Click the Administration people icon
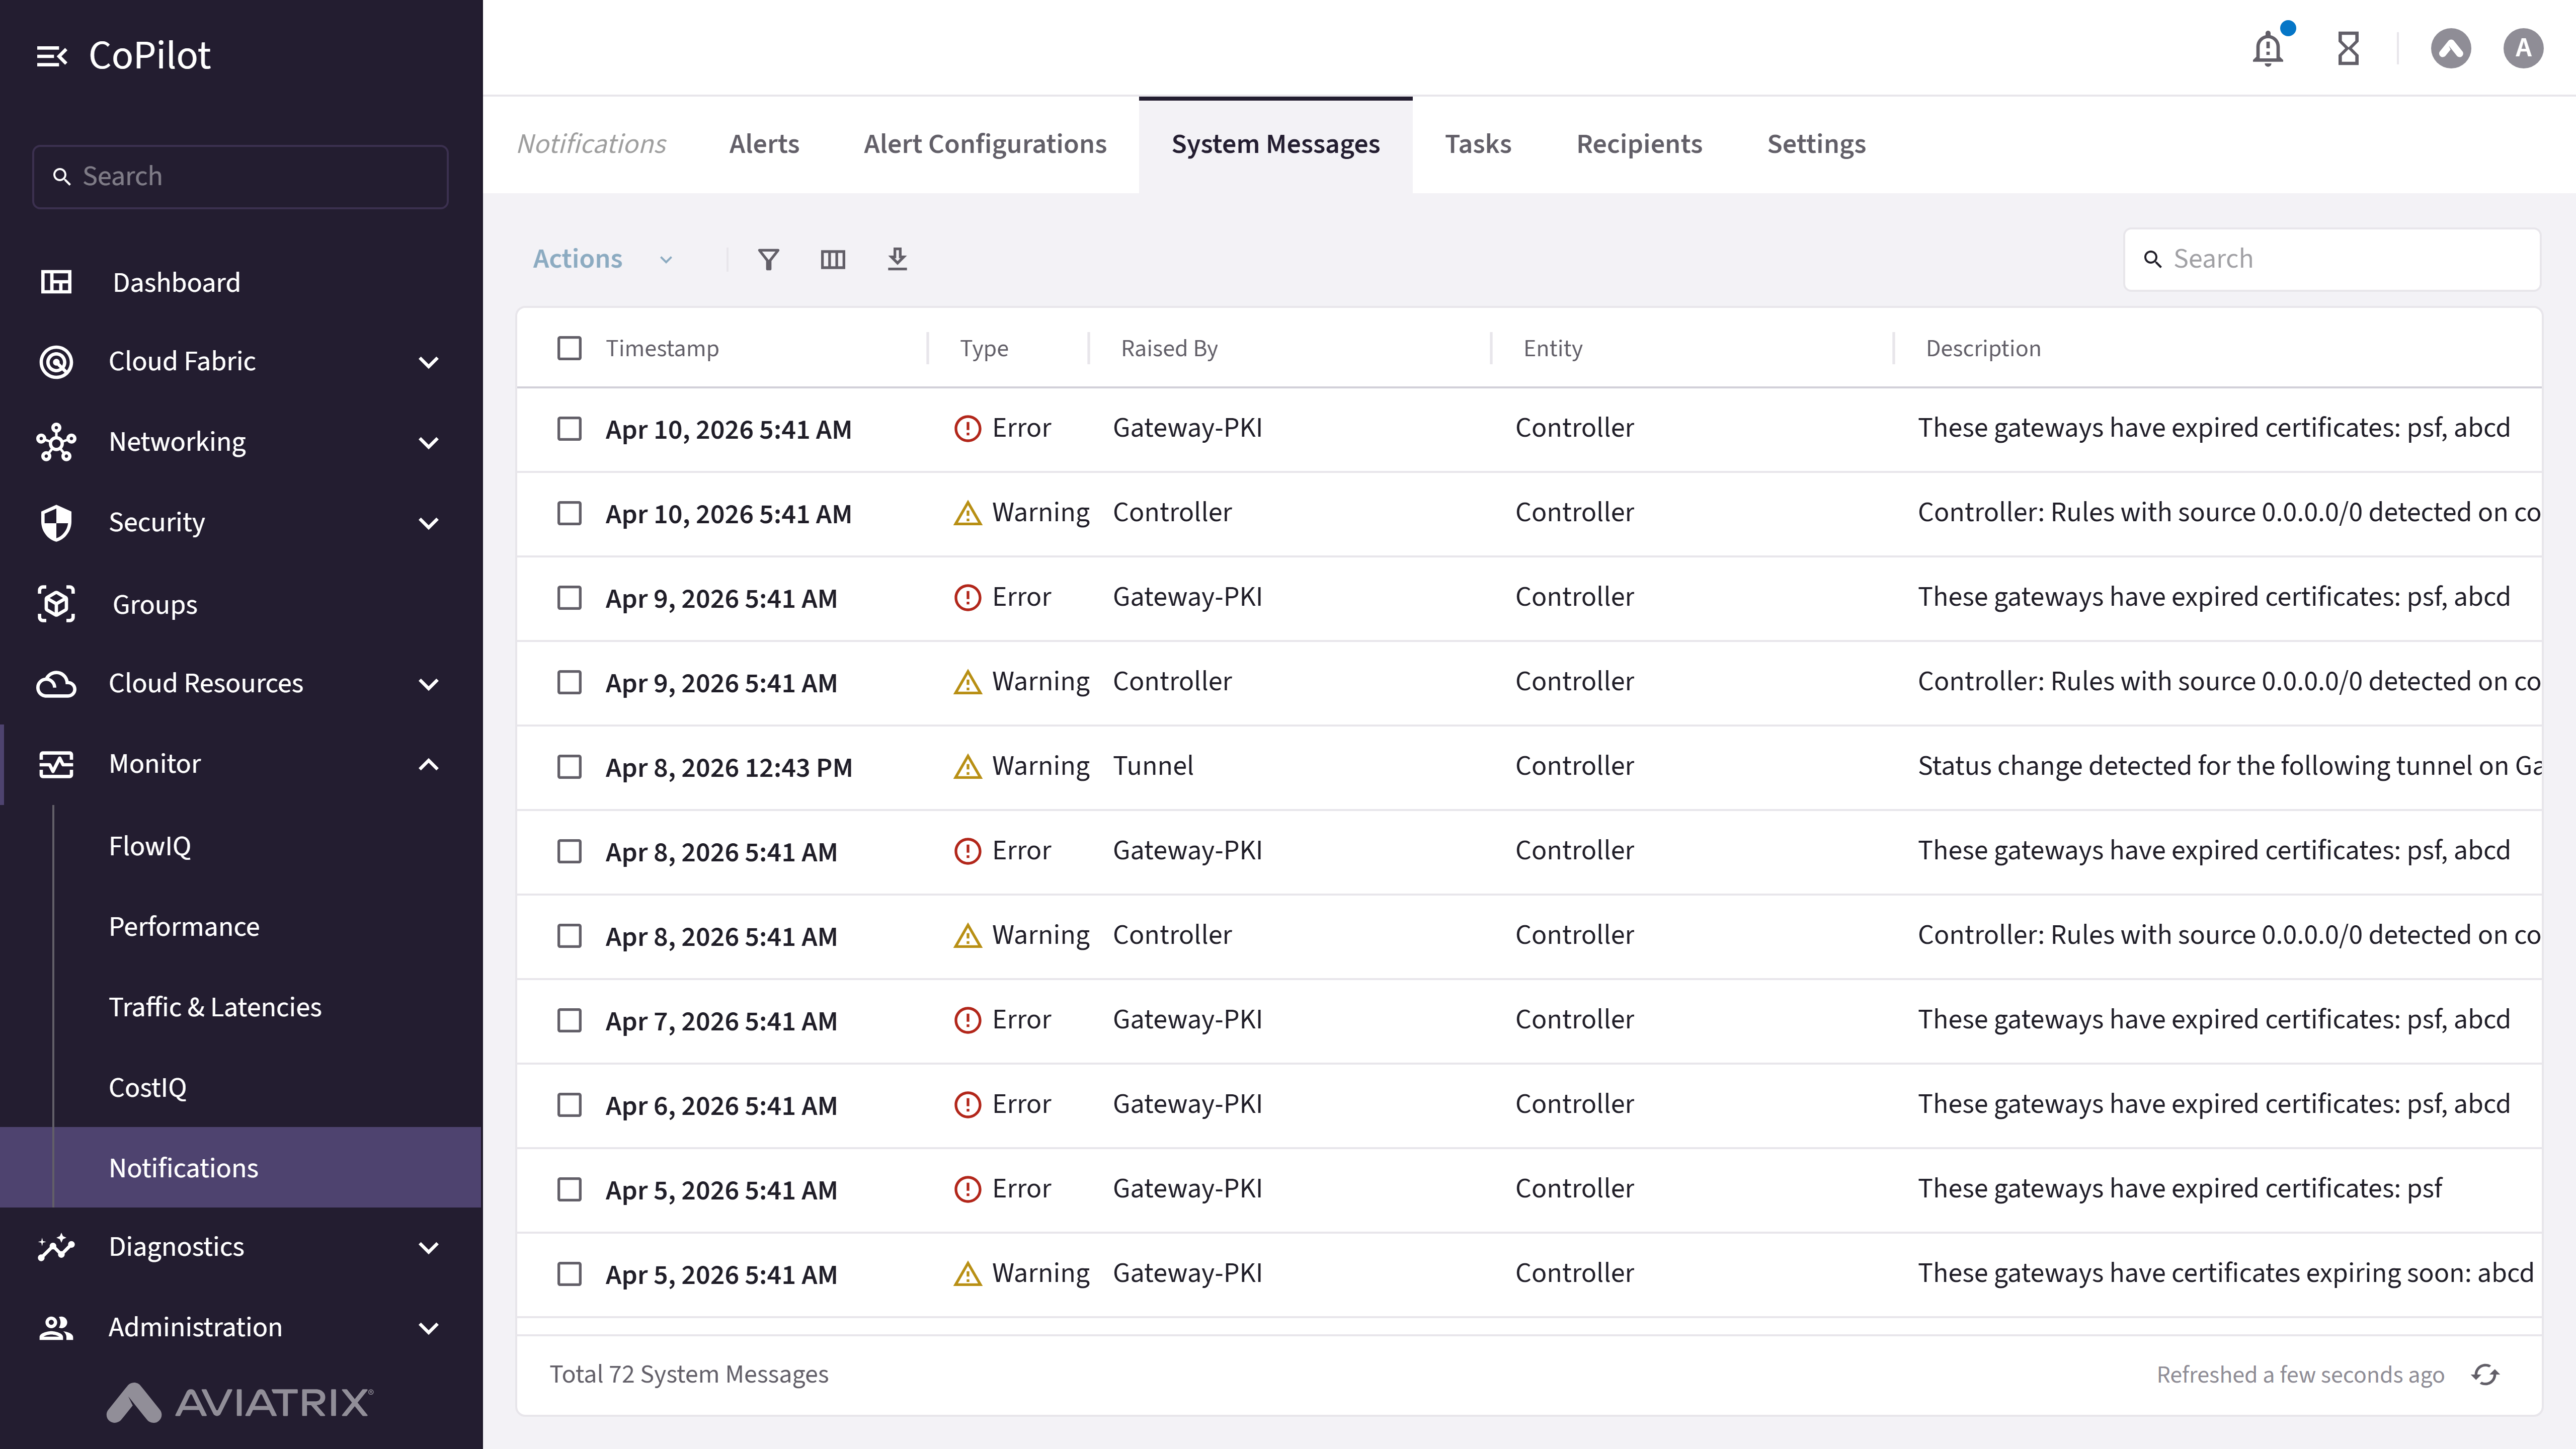The image size is (2576, 1449). pos(56,1327)
